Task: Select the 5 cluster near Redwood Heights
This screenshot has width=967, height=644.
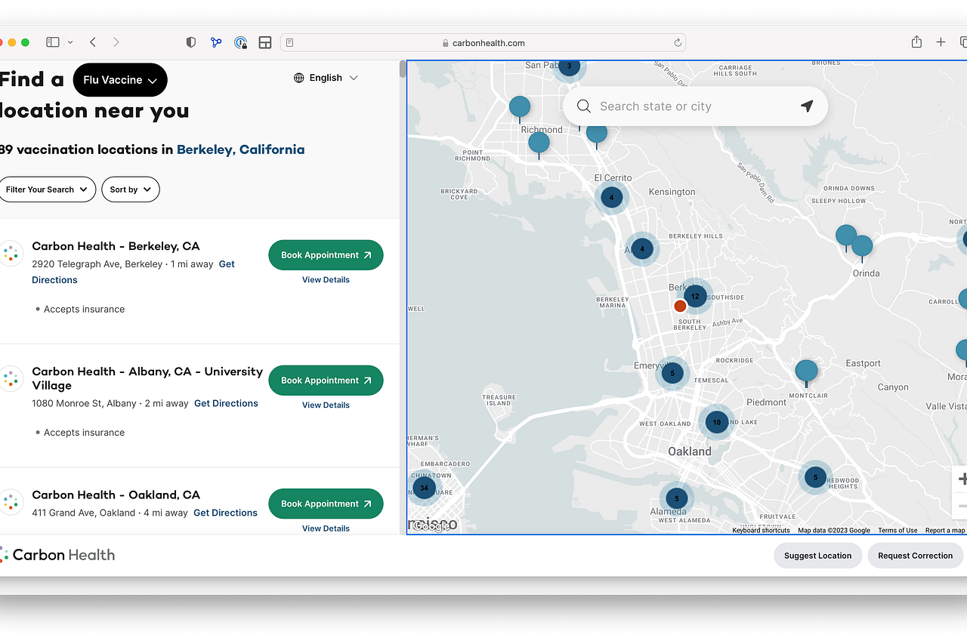Action: (x=815, y=477)
